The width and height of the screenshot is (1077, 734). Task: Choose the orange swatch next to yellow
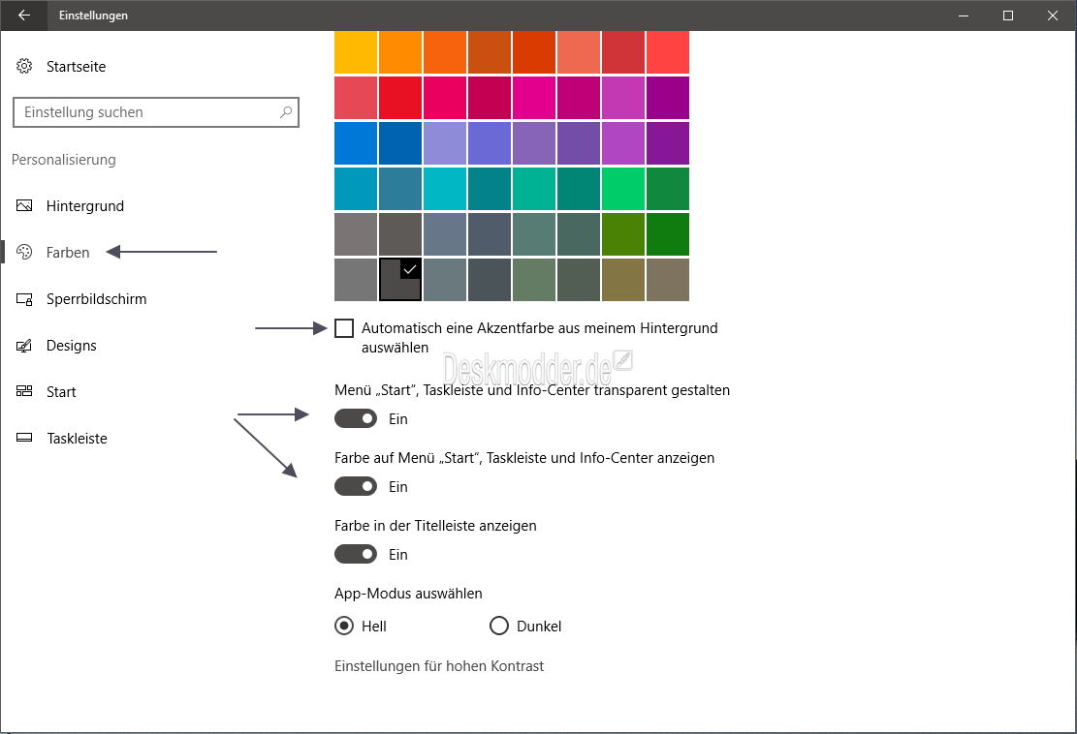pos(400,52)
